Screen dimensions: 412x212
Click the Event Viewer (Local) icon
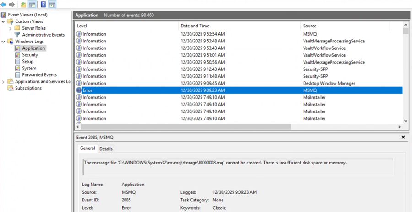pyautogui.click(x=4, y=15)
